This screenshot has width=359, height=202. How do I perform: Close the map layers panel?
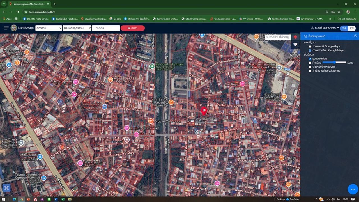pyautogui.click(x=355, y=36)
